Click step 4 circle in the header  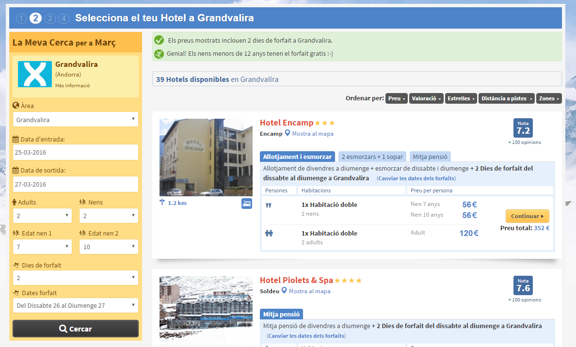click(64, 18)
